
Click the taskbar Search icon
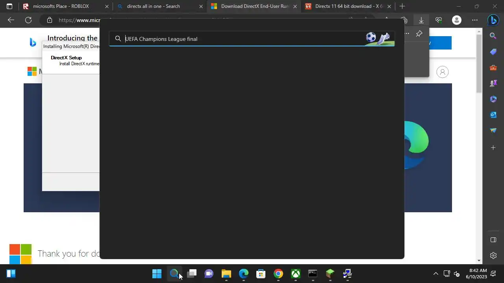pos(174,274)
